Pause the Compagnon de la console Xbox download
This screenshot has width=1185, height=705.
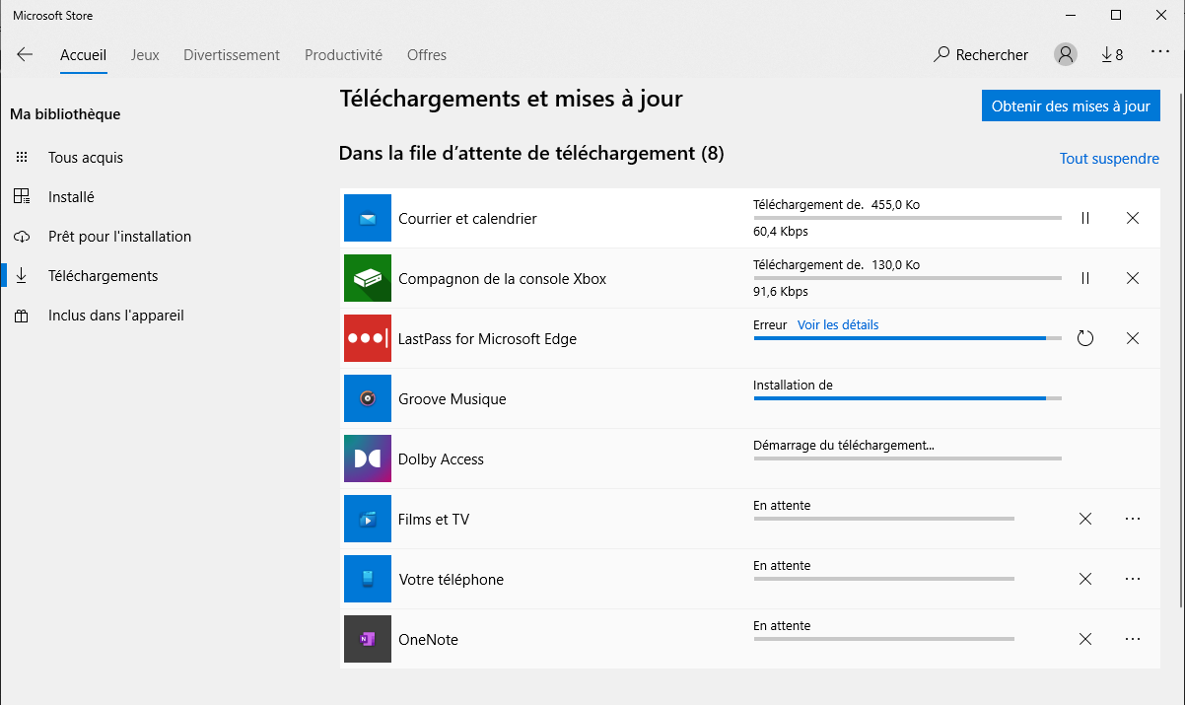[1085, 278]
